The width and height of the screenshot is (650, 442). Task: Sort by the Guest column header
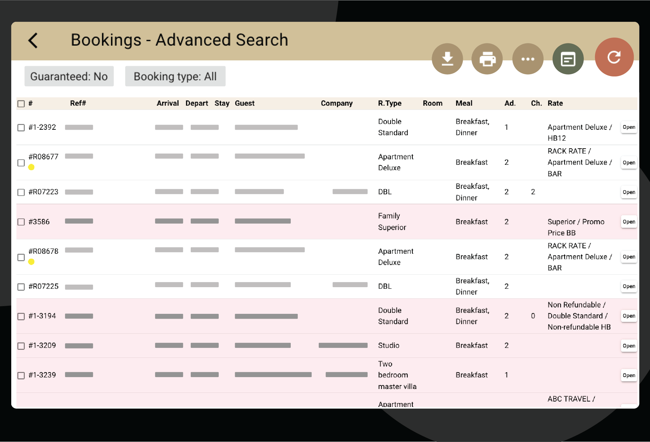(x=244, y=103)
